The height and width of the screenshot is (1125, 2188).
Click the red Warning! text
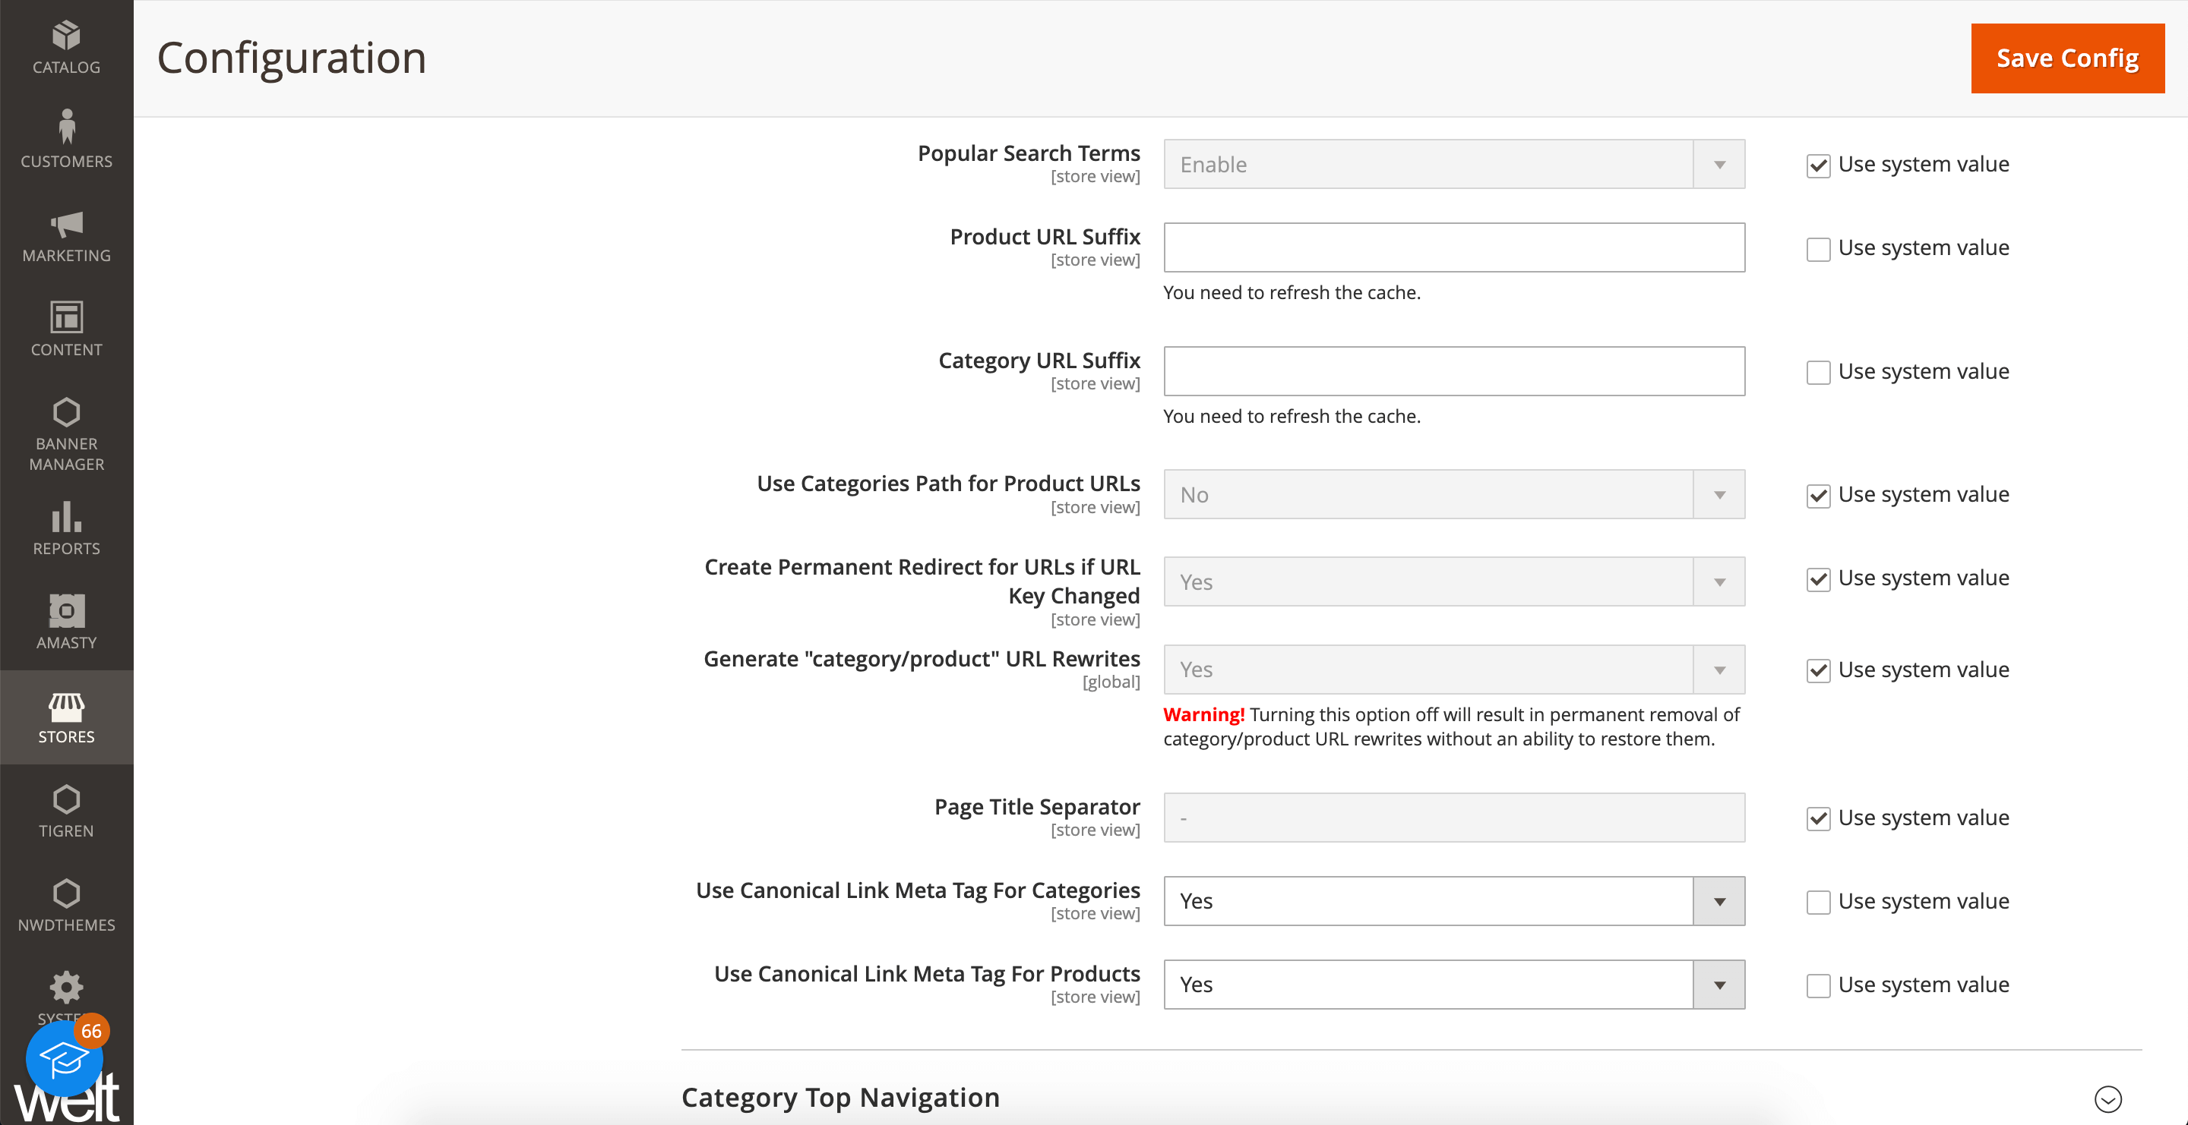tap(1203, 714)
